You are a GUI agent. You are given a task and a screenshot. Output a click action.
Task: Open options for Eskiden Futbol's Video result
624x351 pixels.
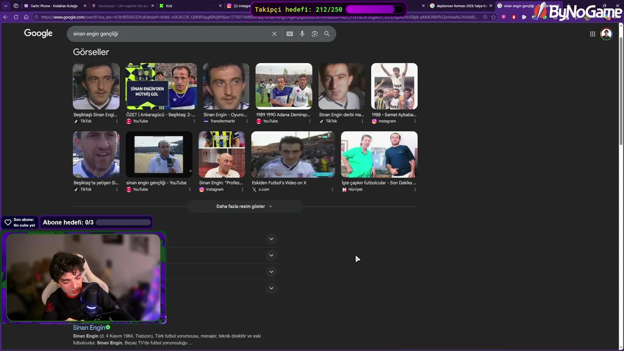332,190
